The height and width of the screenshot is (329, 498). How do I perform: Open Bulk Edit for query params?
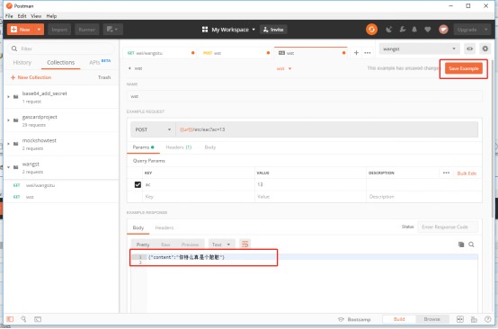467,173
